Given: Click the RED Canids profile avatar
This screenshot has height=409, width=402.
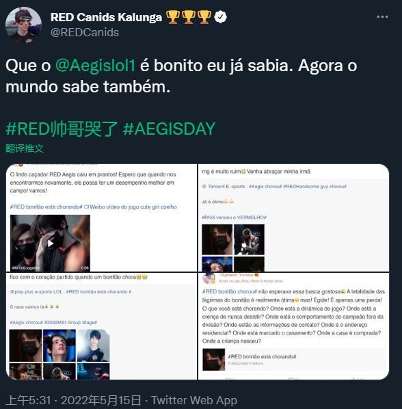Looking at the screenshot, I should pos(23,25).
